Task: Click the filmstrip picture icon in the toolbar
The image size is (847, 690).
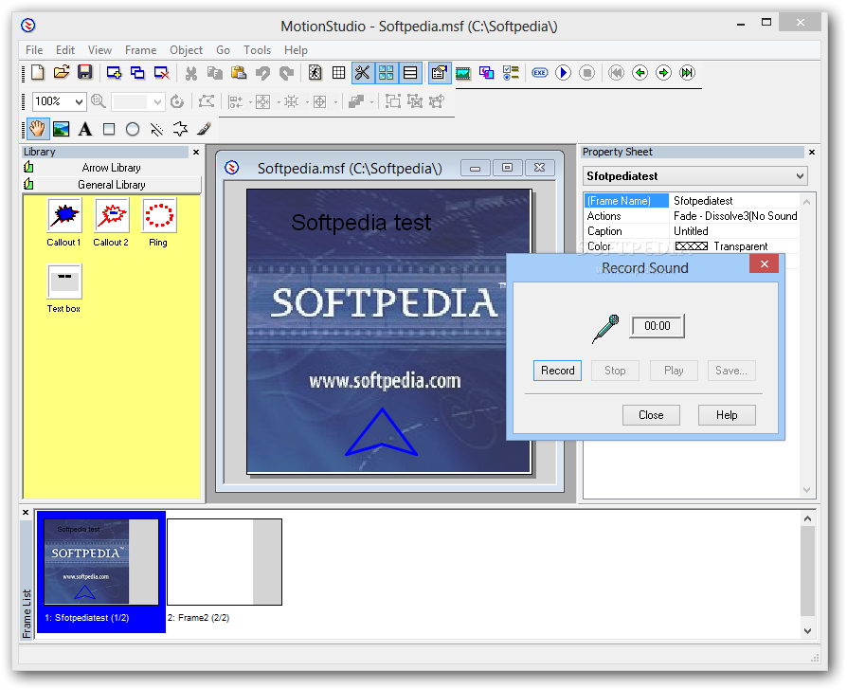Action: click(x=463, y=72)
